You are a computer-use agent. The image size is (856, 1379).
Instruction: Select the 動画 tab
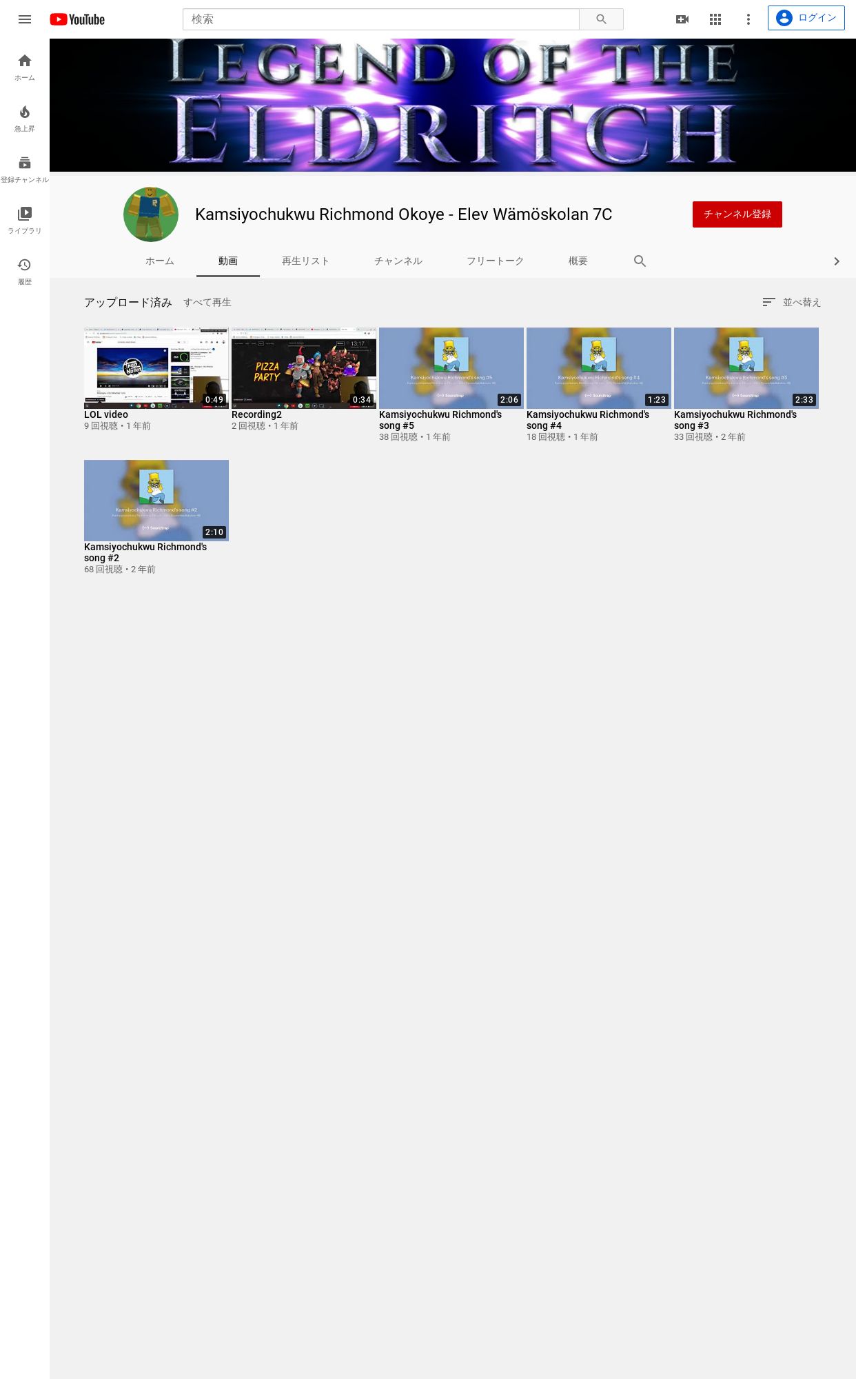coord(228,261)
